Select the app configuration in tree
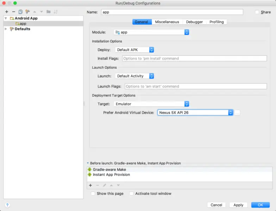Image resolution: width=276 pixels, height=211 pixels. 23,24
